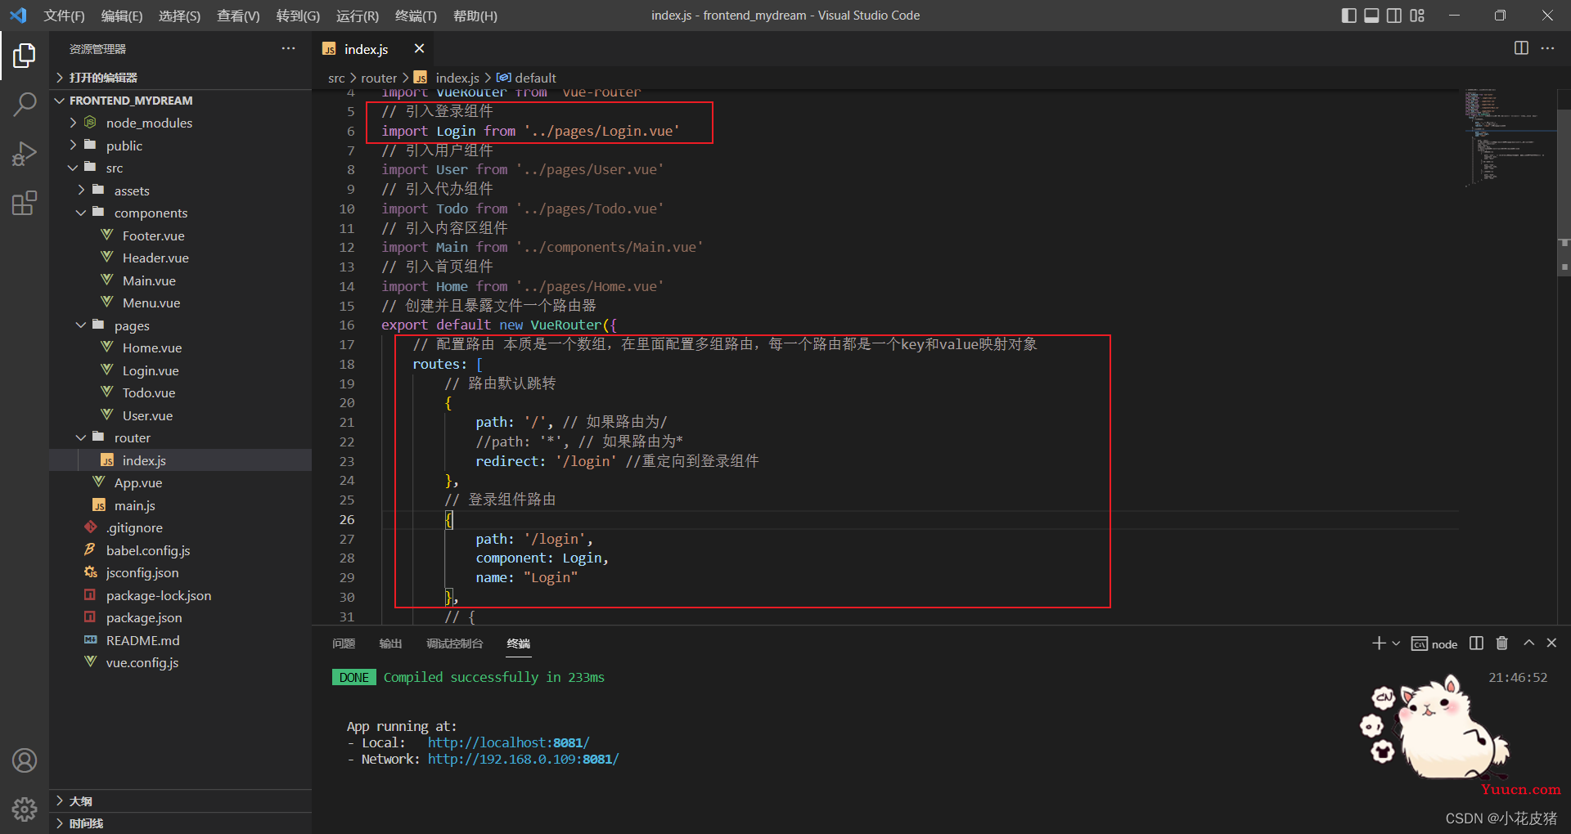Toggle primary side bar visibility

coord(1349,16)
